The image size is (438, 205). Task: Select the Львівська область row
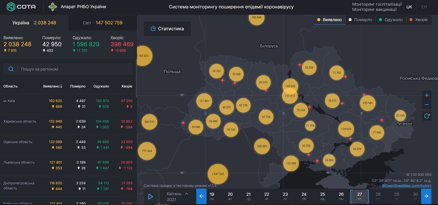68,165
